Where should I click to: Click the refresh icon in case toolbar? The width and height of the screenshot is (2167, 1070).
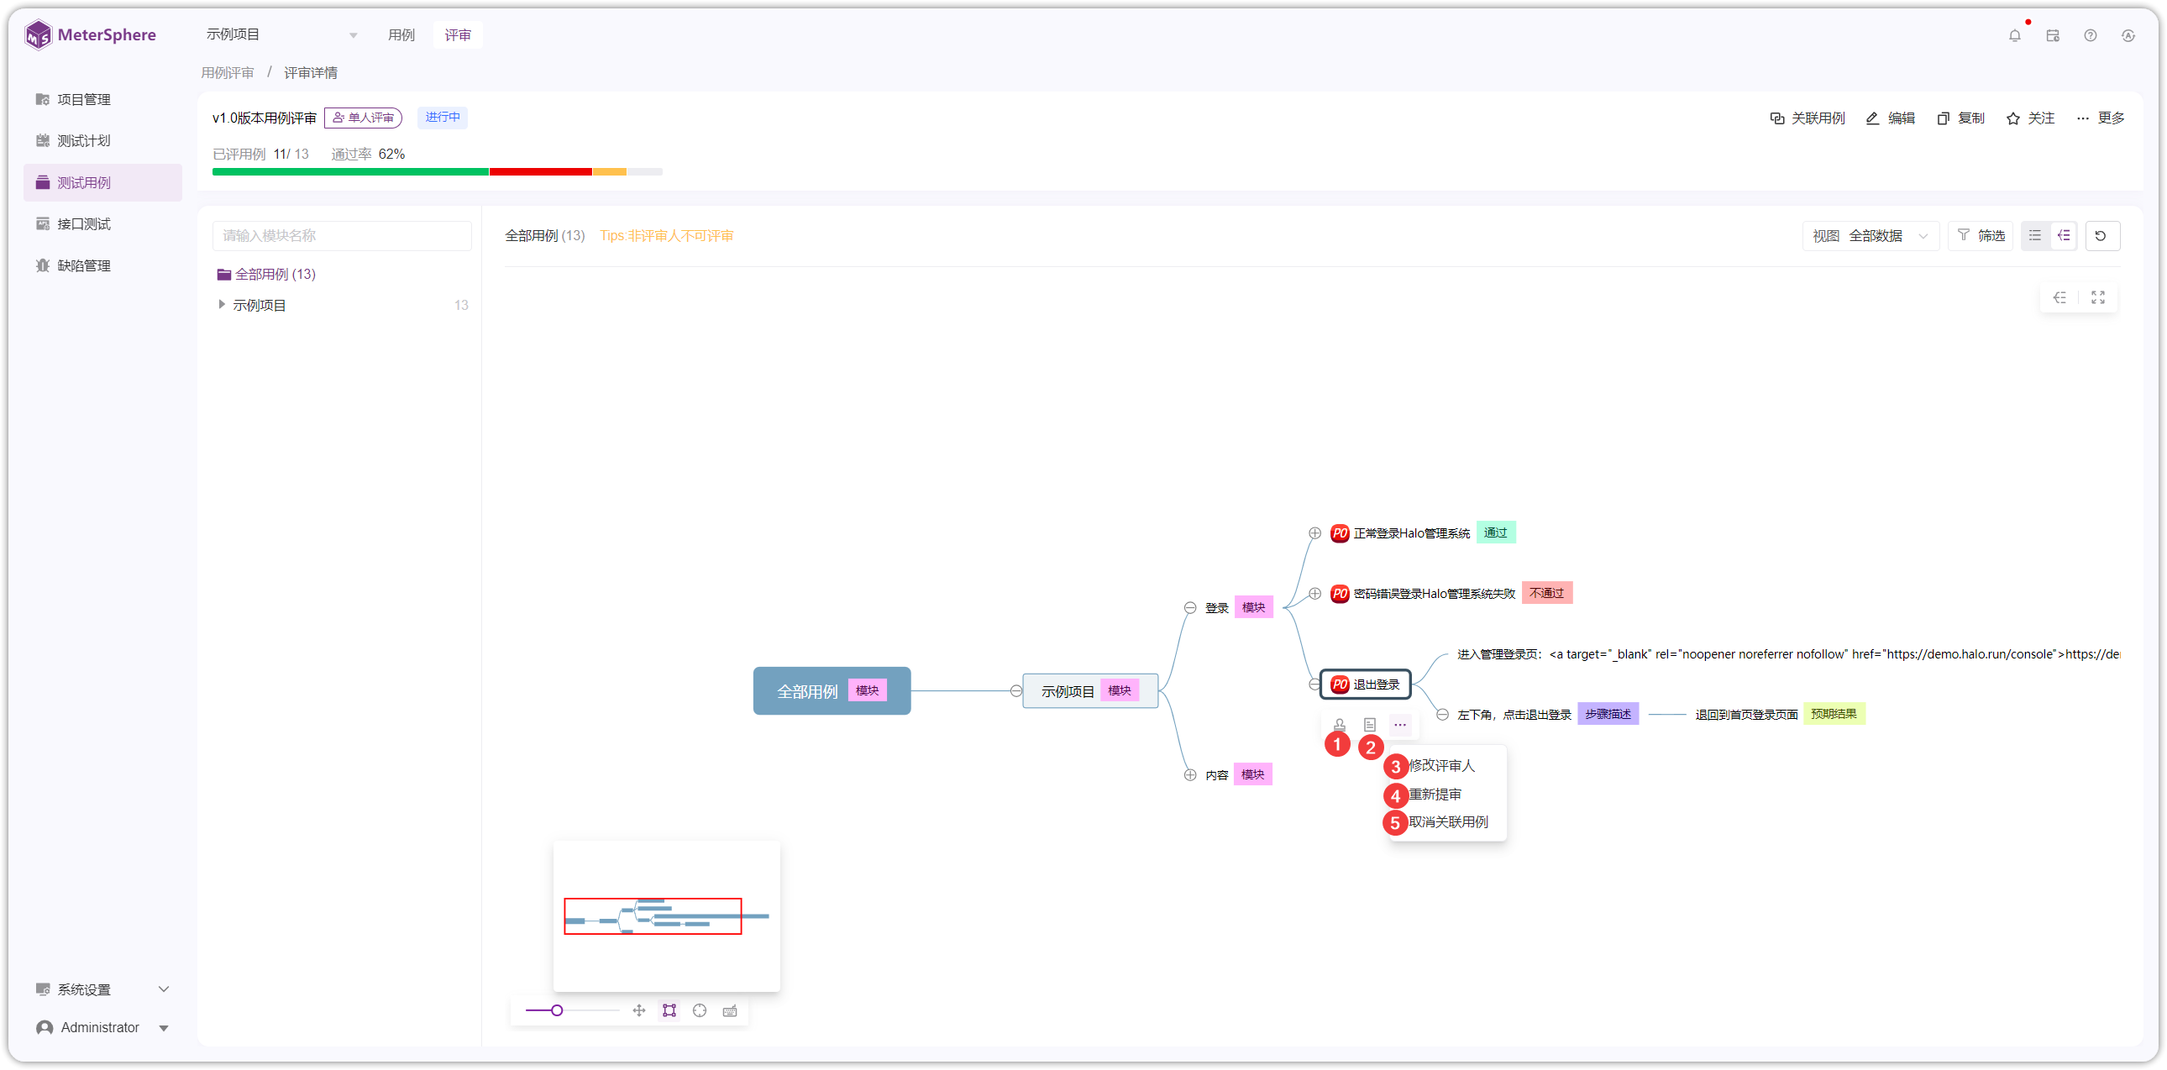2101,235
